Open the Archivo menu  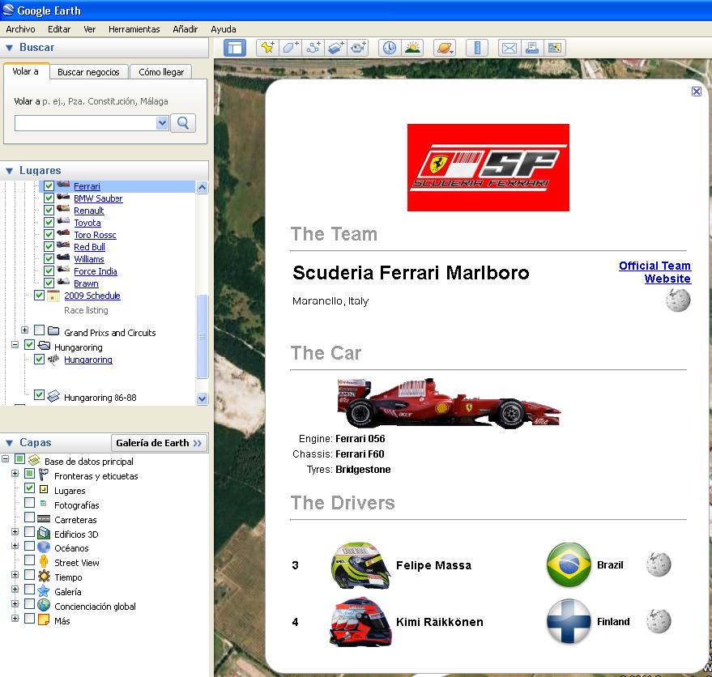(20, 29)
